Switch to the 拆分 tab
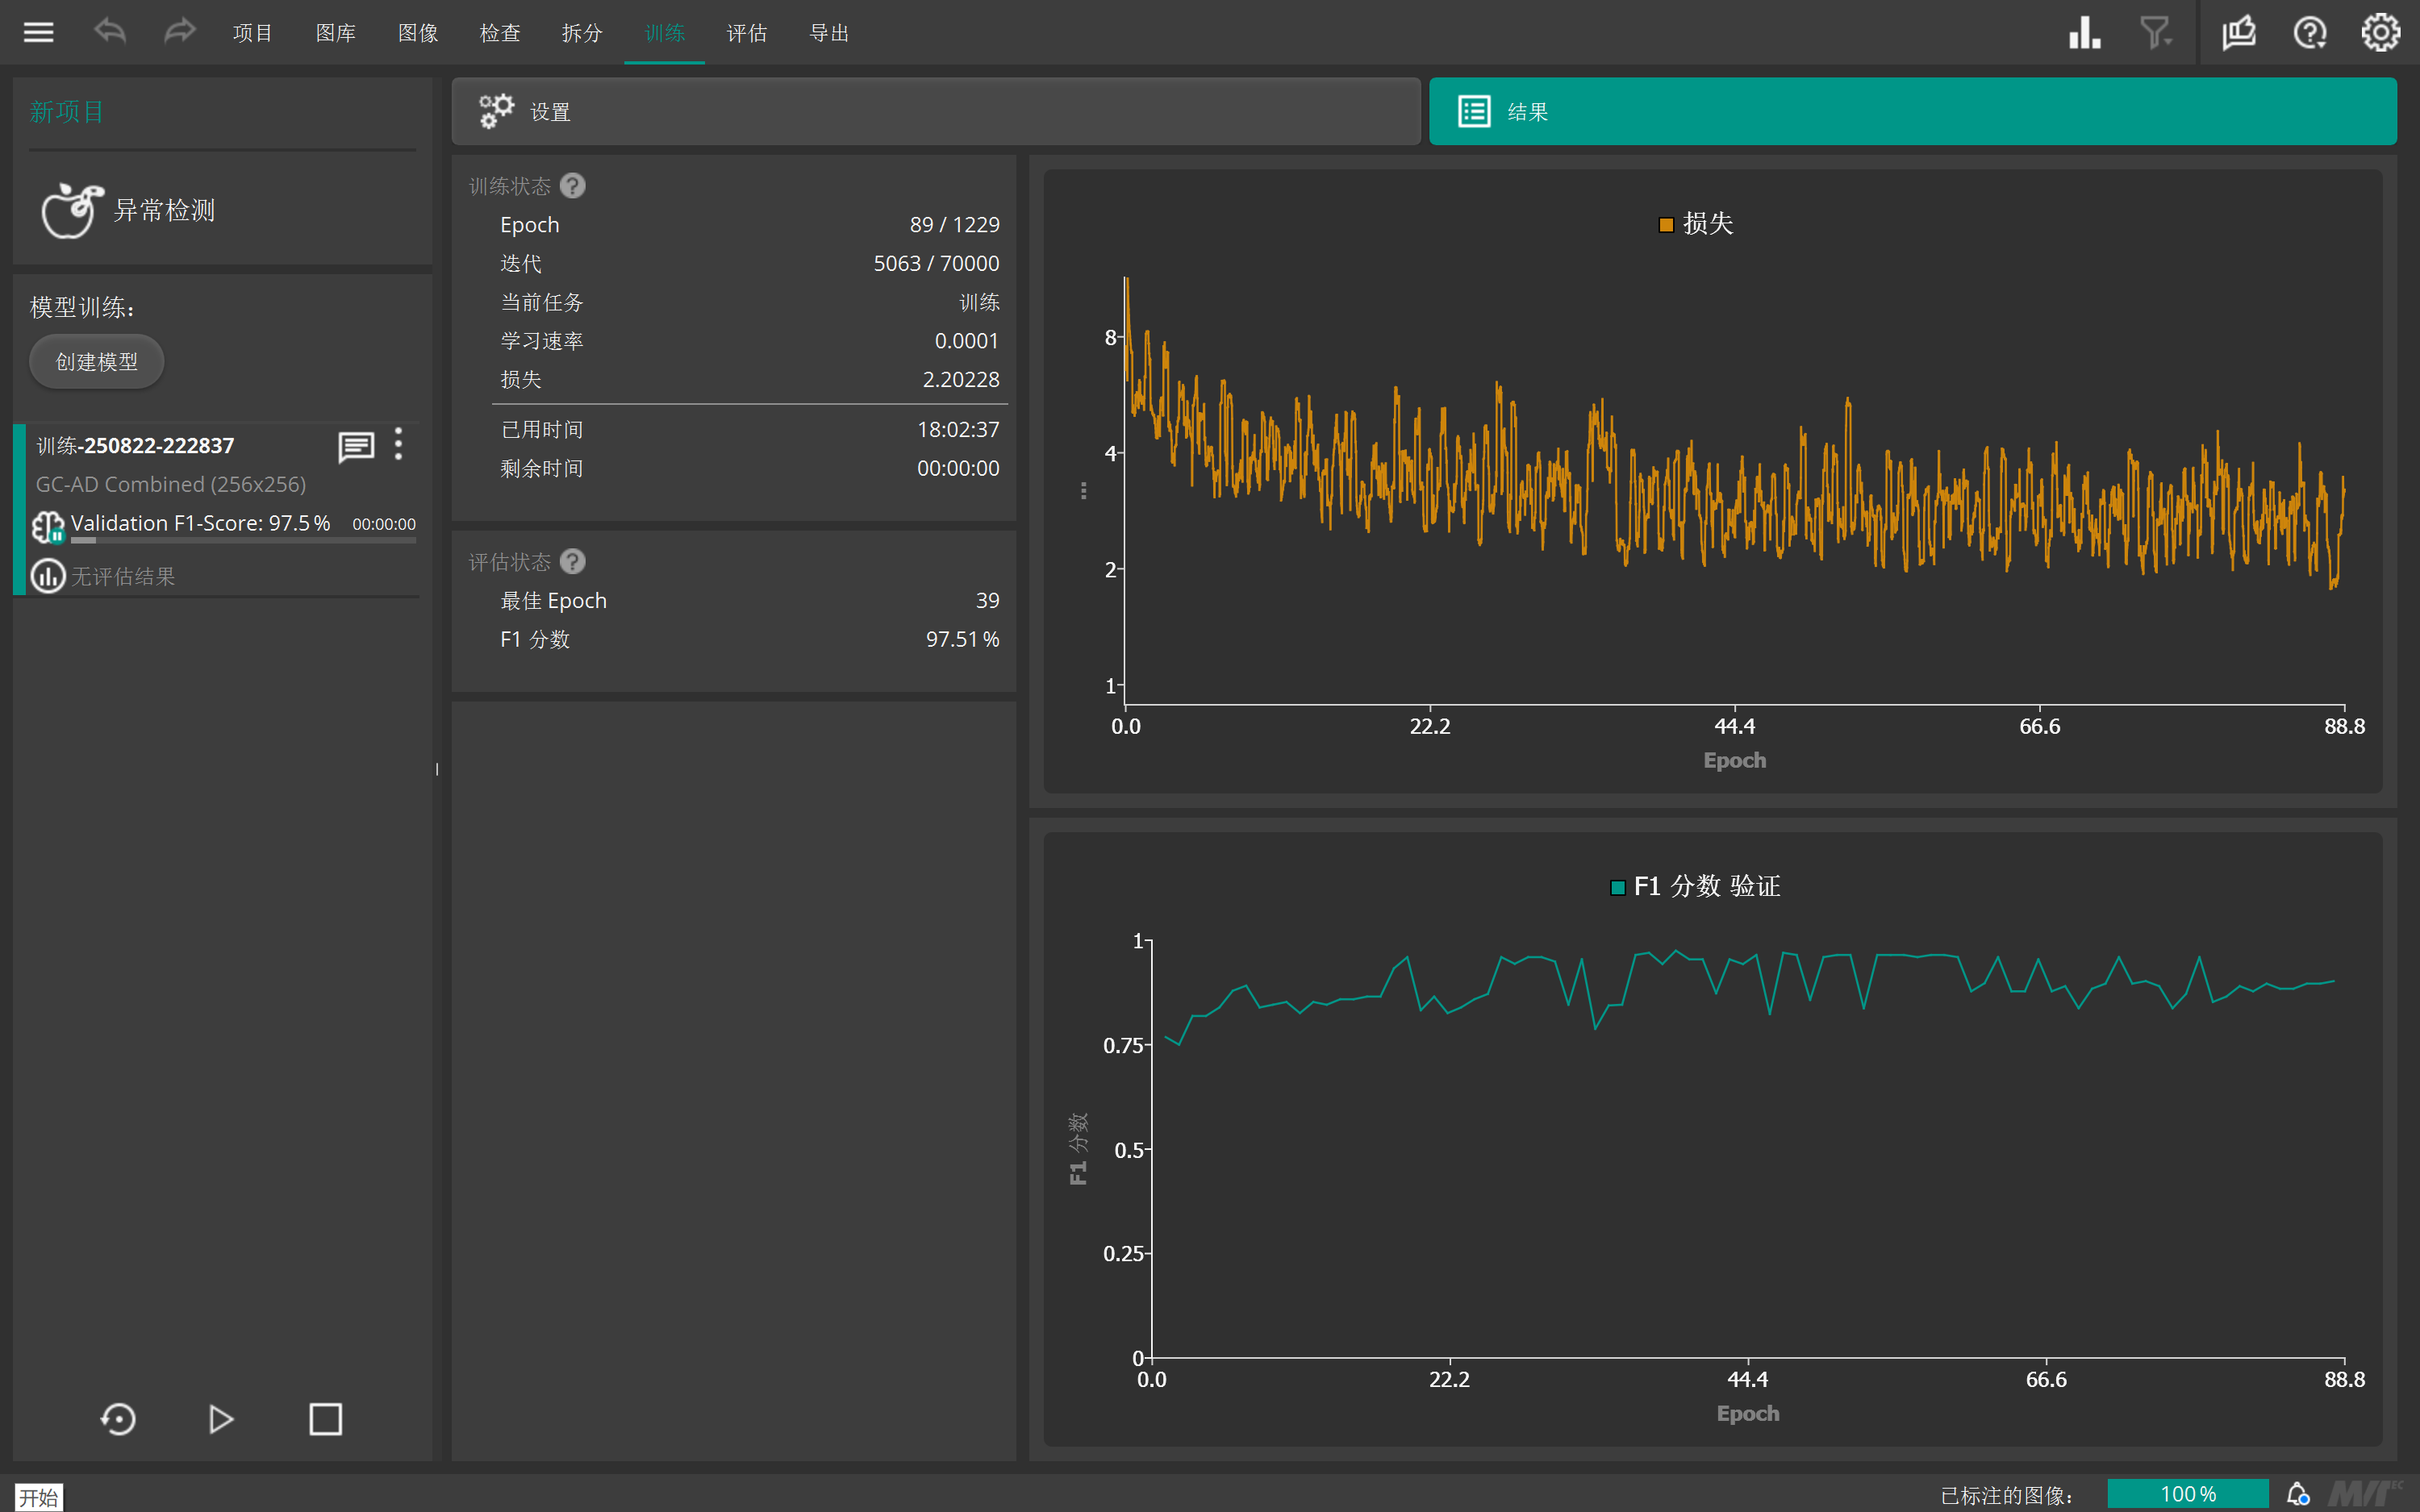The image size is (2420, 1512). pyautogui.click(x=582, y=33)
